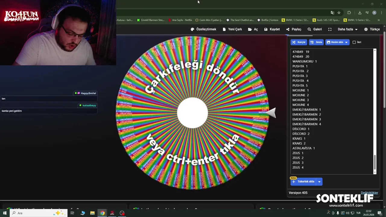Open the Windows notification center icon
The image size is (386, 217).
[380, 213]
